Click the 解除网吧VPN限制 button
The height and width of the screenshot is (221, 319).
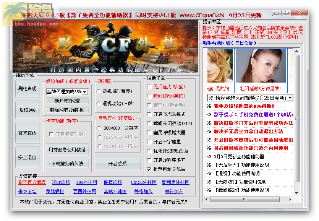click(67, 110)
